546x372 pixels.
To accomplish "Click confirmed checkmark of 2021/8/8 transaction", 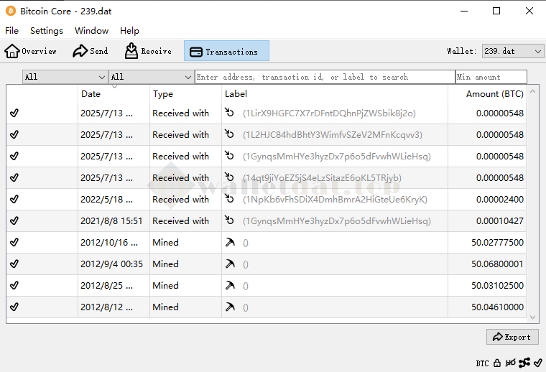I will coord(14,221).
